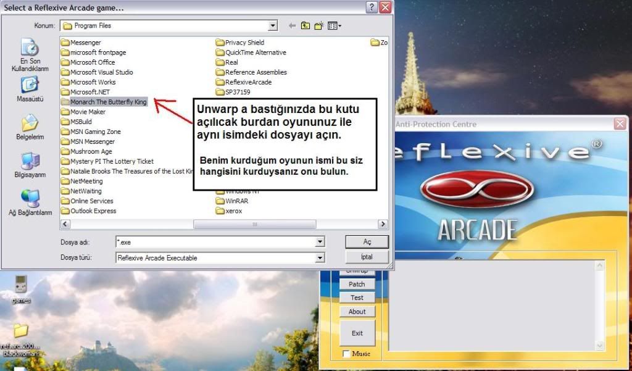Click the Anti-Protection Centre log scroll down arrow
Image resolution: width=632 pixels, height=371 pixels.
coord(600,346)
